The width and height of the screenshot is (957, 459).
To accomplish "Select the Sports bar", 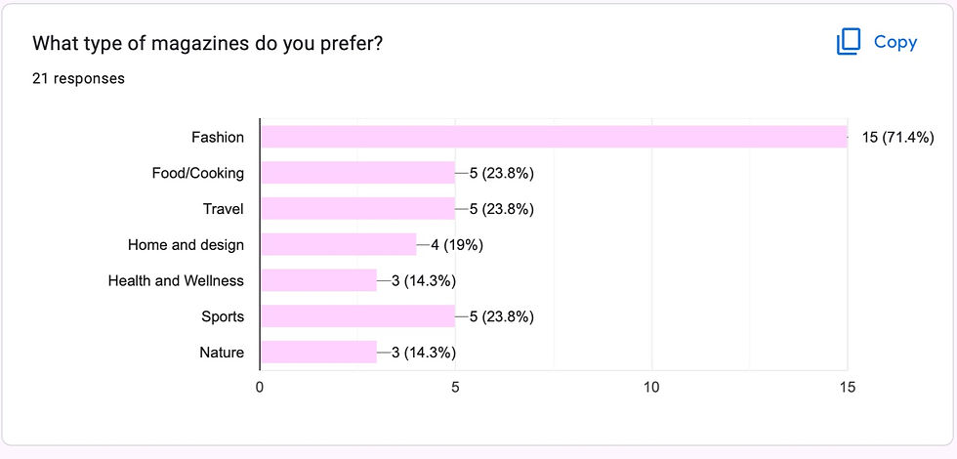I will click(x=357, y=316).
